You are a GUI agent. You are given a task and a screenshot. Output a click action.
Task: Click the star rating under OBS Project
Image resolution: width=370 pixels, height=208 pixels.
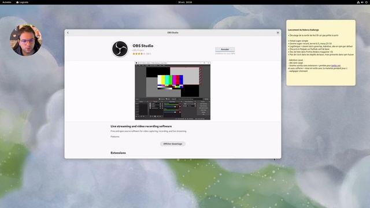(x=139, y=54)
